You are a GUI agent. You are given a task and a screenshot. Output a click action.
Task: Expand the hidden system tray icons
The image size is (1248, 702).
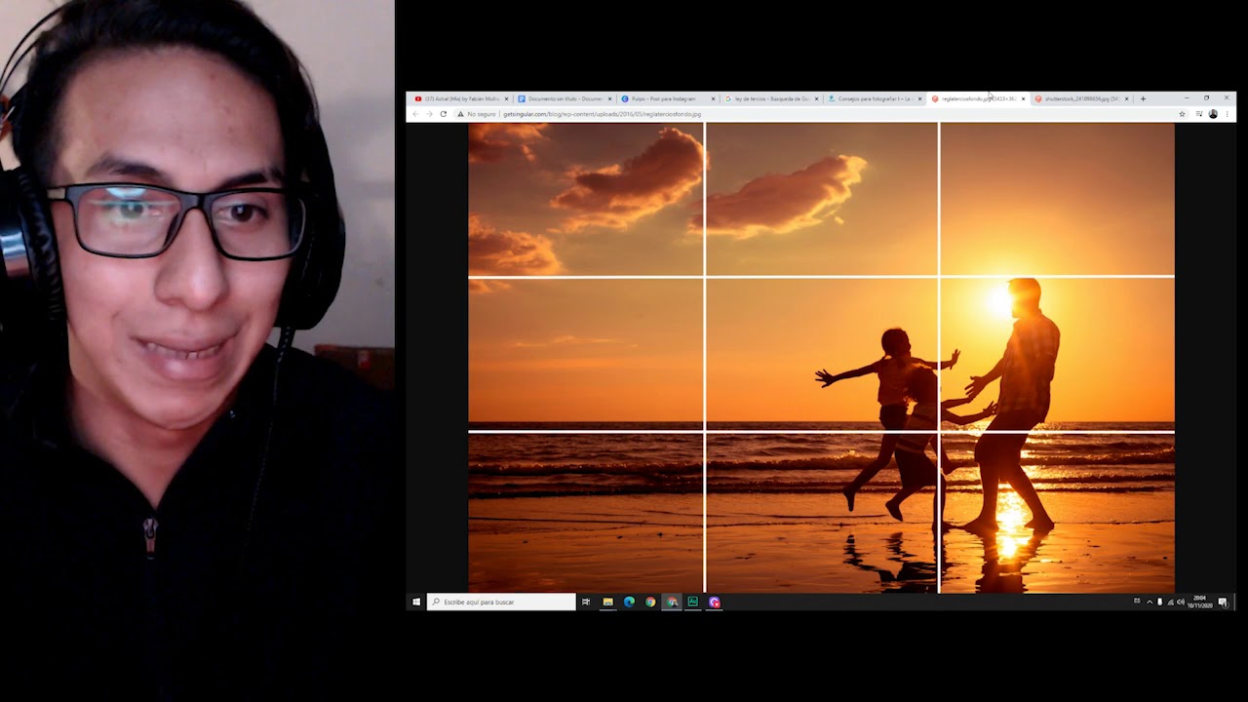[x=1150, y=602]
